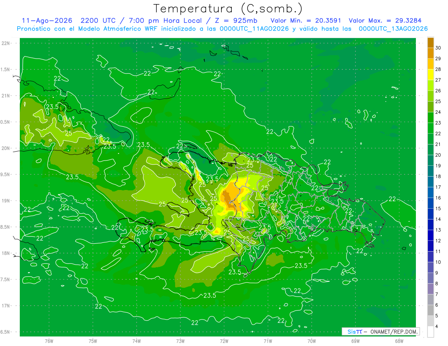Click the "21N" latitude axis label

click(6, 96)
